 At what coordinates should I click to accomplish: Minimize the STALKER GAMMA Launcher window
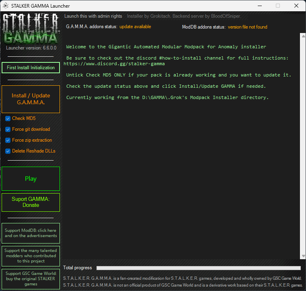click(x=260, y=6)
